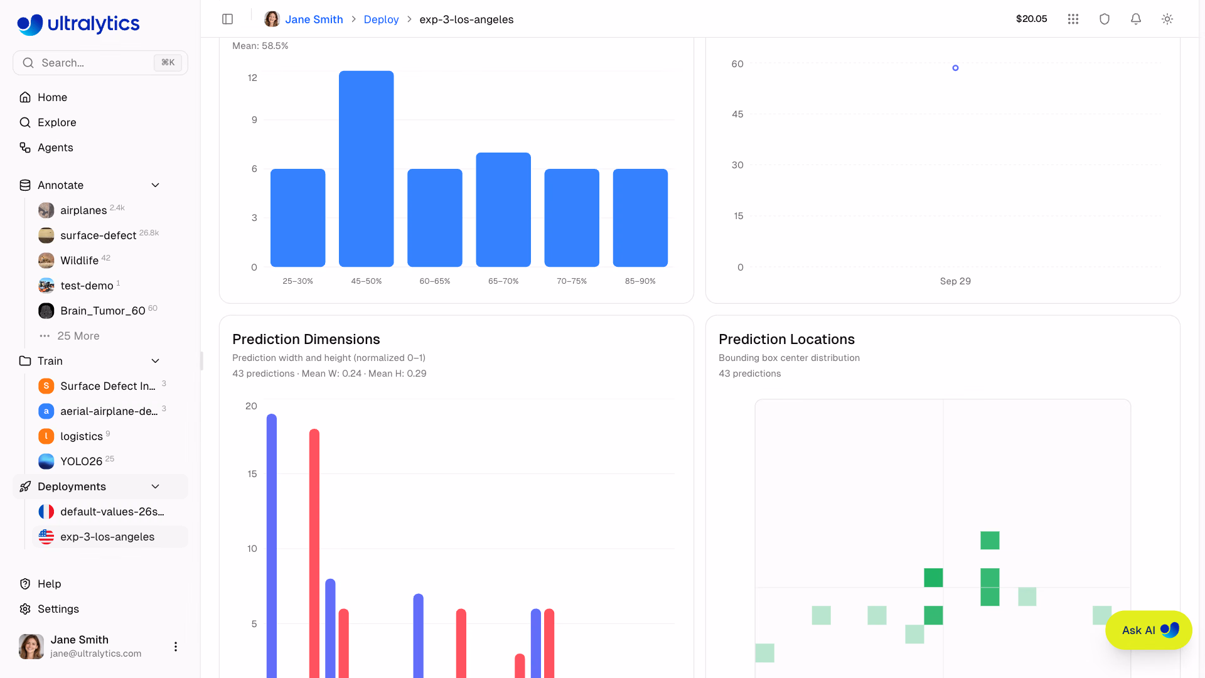
Task: Collapse the Train section chevron
Action: [x=156, y=361]
